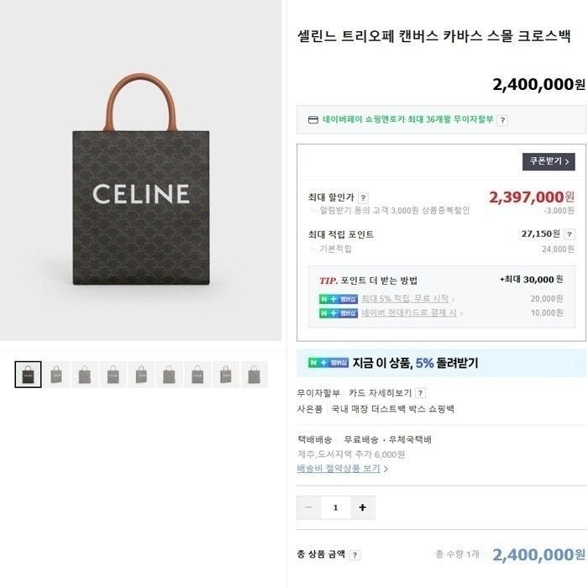This screenshot has width=588, height=588.
Task: Click the credit card icon in 네이버페이 banner
Action: coord(312,119)
